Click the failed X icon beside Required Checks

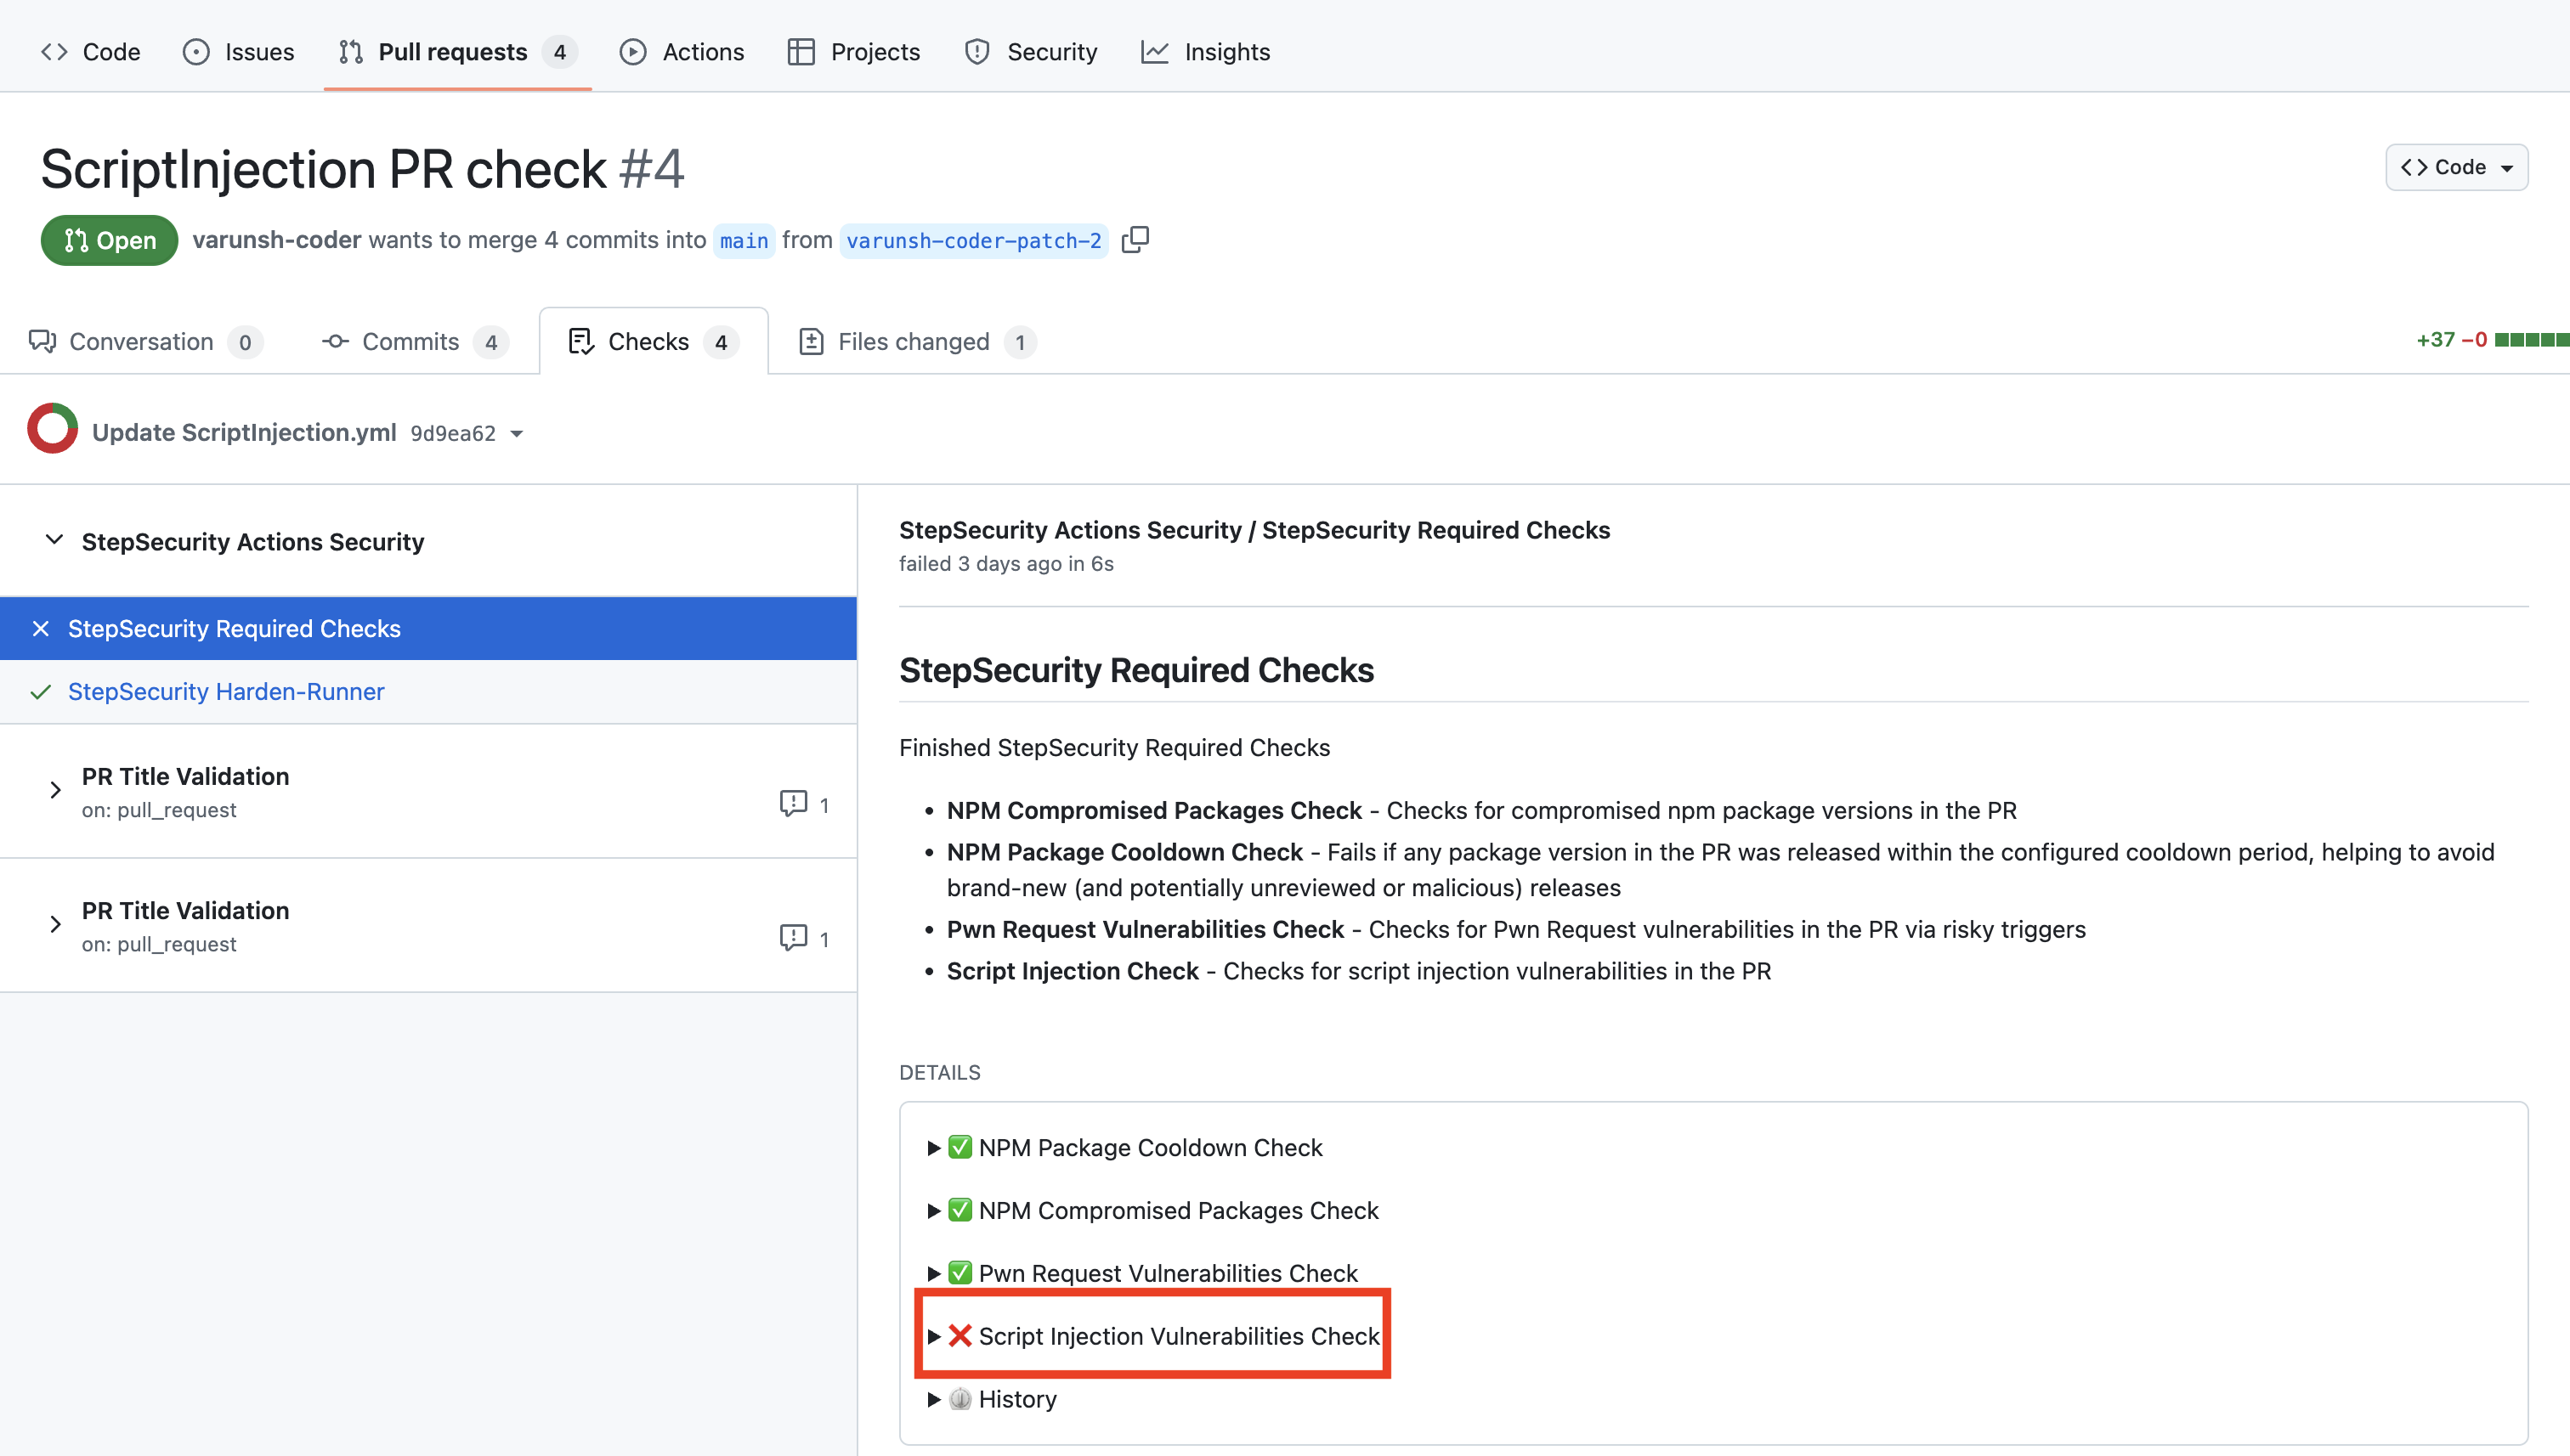41,629
